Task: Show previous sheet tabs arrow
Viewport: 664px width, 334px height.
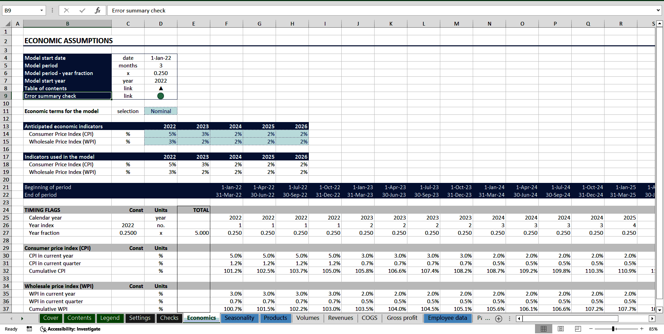Action: pos(11,318)
